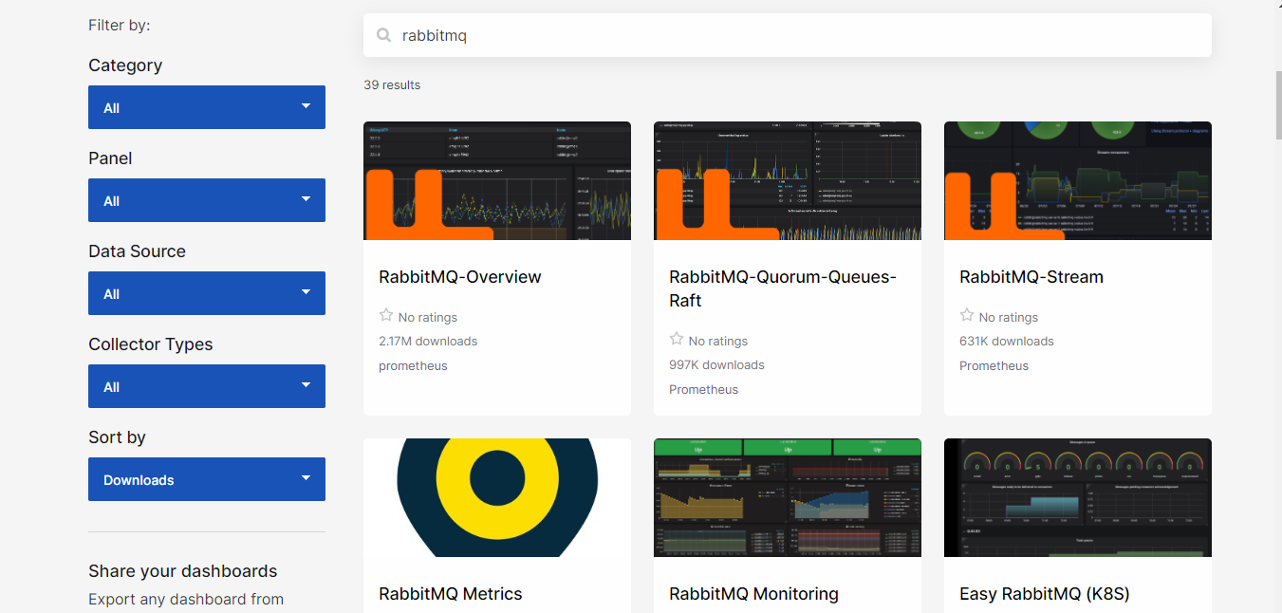Click the 'Prometheus' label on Quorum-Queues-Raft card
Viewport: 1282px width, 613px height.
703,390
